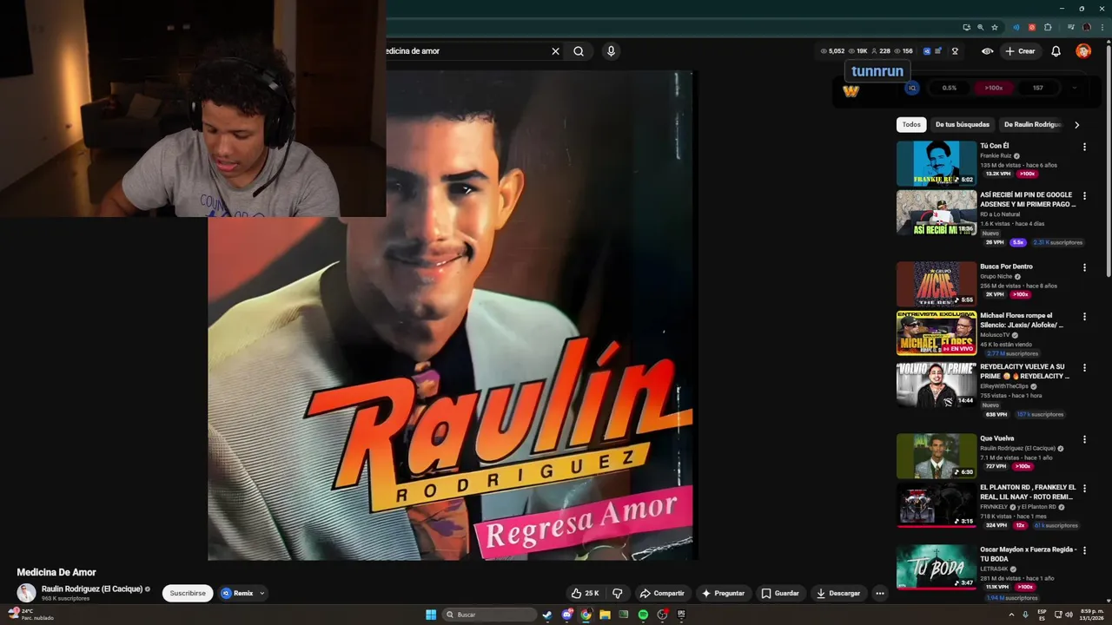Click the Medicina De Amor title text
This screenshot has width=1112, height=625.
point(56,572)
